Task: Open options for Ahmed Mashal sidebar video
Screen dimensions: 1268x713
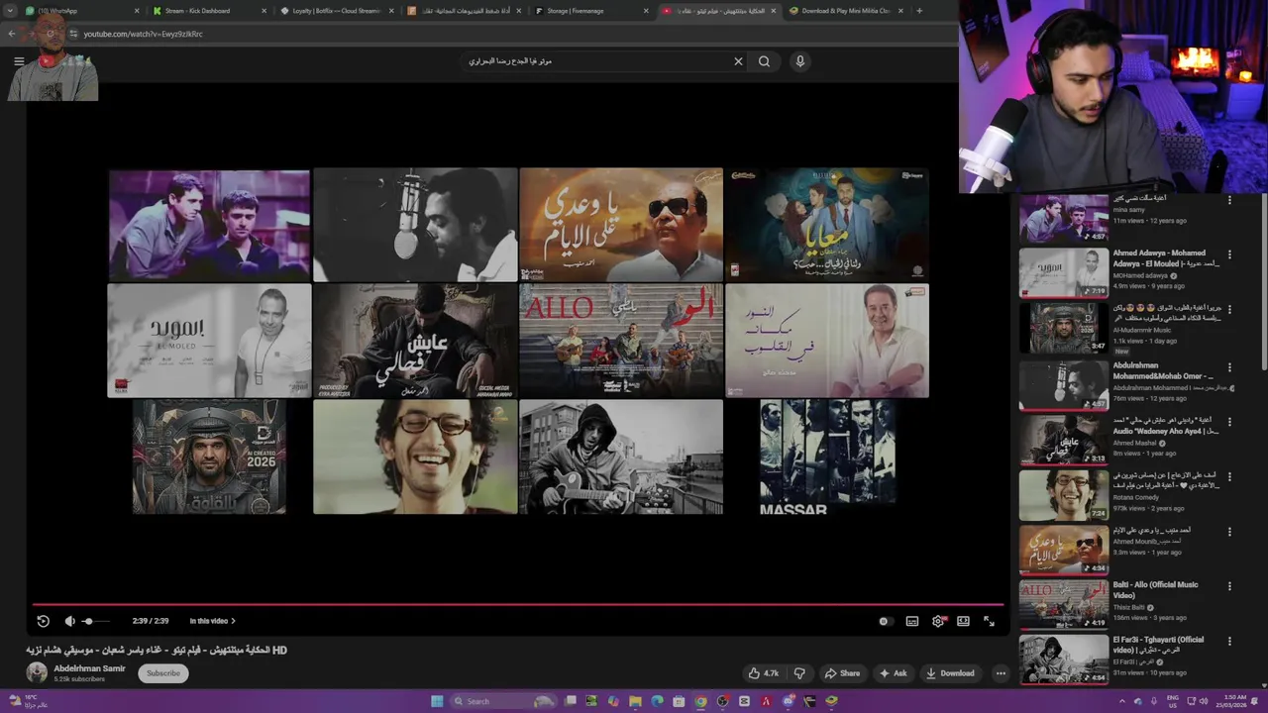Action: (1229, 421)
